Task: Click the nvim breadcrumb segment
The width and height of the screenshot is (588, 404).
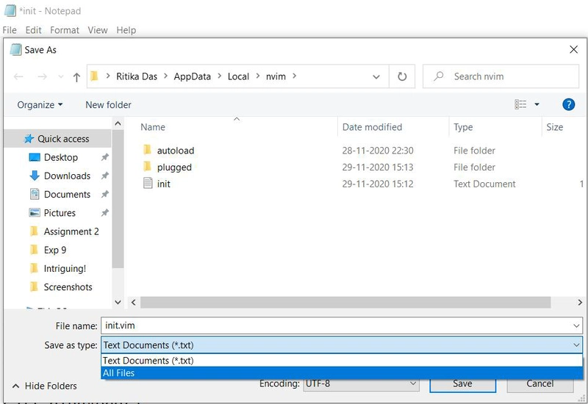Action: coord(276,76)
